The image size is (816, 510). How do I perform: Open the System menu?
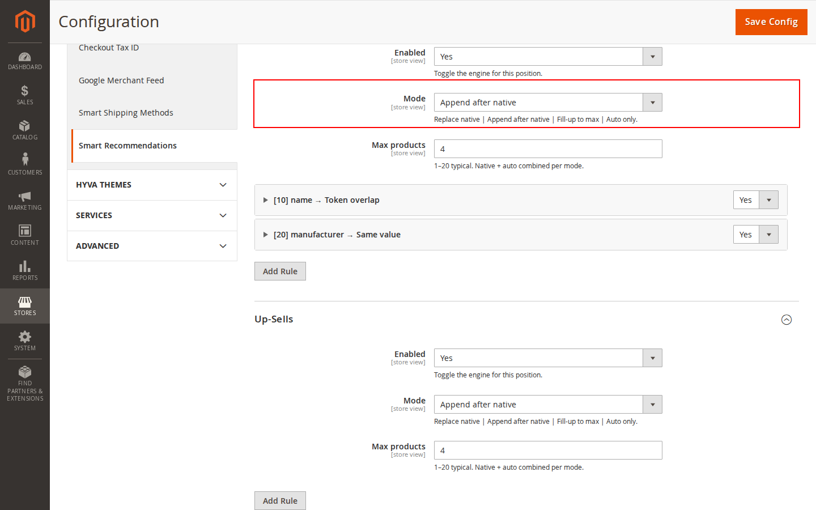tap(25, 341)
